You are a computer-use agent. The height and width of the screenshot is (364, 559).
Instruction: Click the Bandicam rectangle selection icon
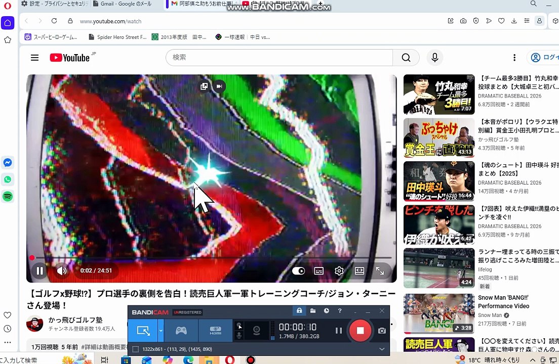(x=136, y=349)
